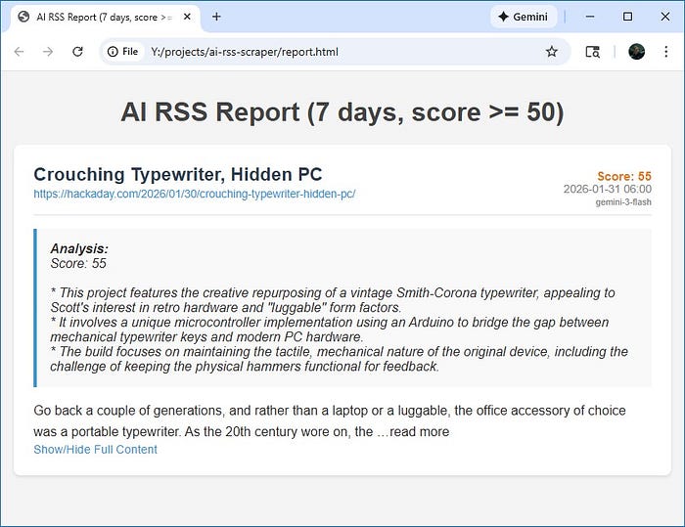
Task: Click the forward navigation arrow
Action: click(48, 52)
